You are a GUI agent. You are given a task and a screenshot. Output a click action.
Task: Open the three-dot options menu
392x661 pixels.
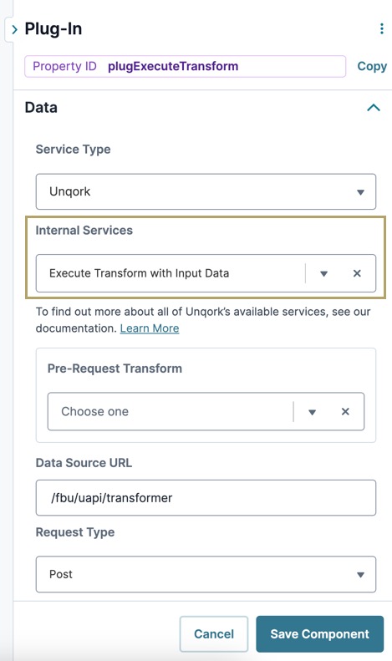point(381,28)
